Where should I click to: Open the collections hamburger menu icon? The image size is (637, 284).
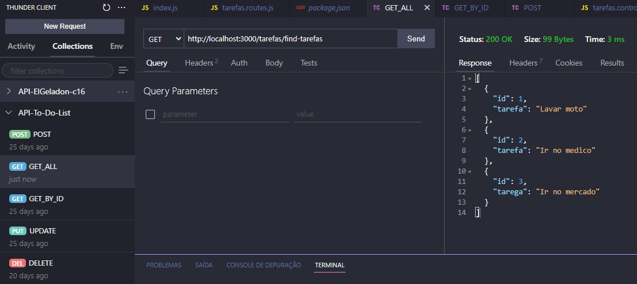pyautogui.click(x=123, y=71)
